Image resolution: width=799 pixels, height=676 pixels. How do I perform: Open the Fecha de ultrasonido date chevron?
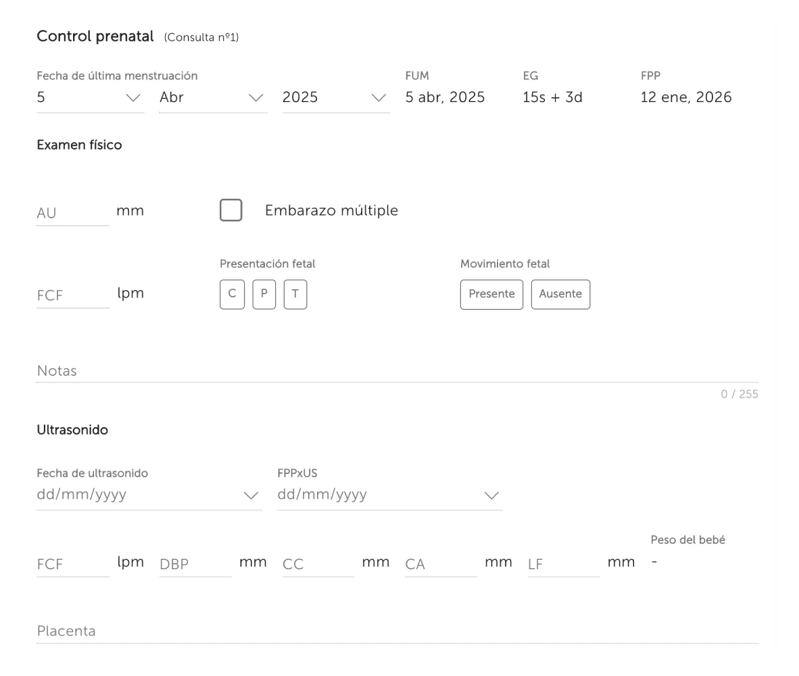click(x=251, y=495)
